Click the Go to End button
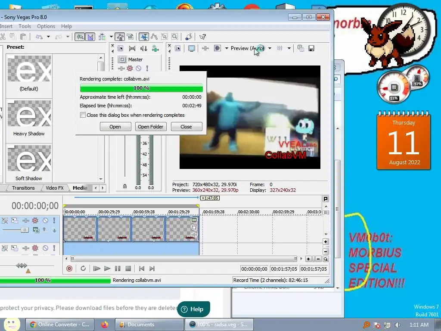The width and height of the screenshot is (441, 331). (x=152, y=269)
